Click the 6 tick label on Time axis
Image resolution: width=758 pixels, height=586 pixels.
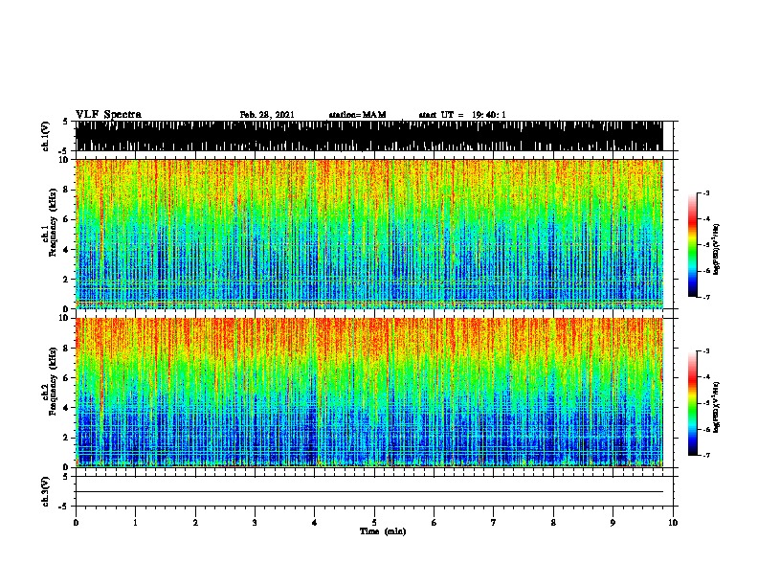(435, 523)
